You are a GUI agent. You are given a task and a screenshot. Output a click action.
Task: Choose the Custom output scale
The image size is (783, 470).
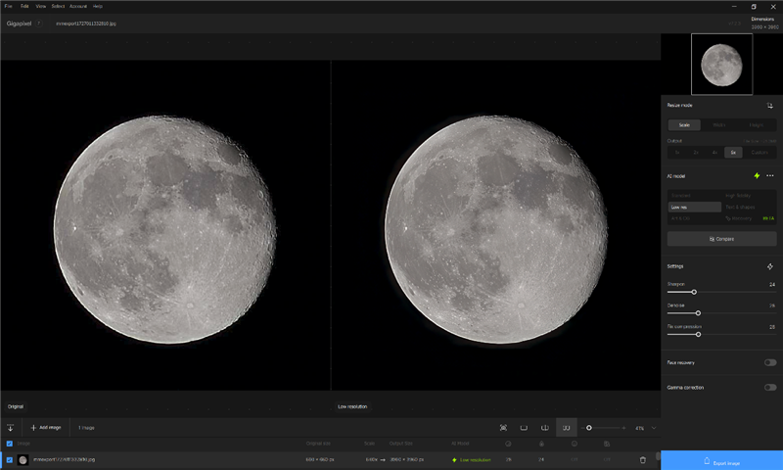[x=760, y=153]
